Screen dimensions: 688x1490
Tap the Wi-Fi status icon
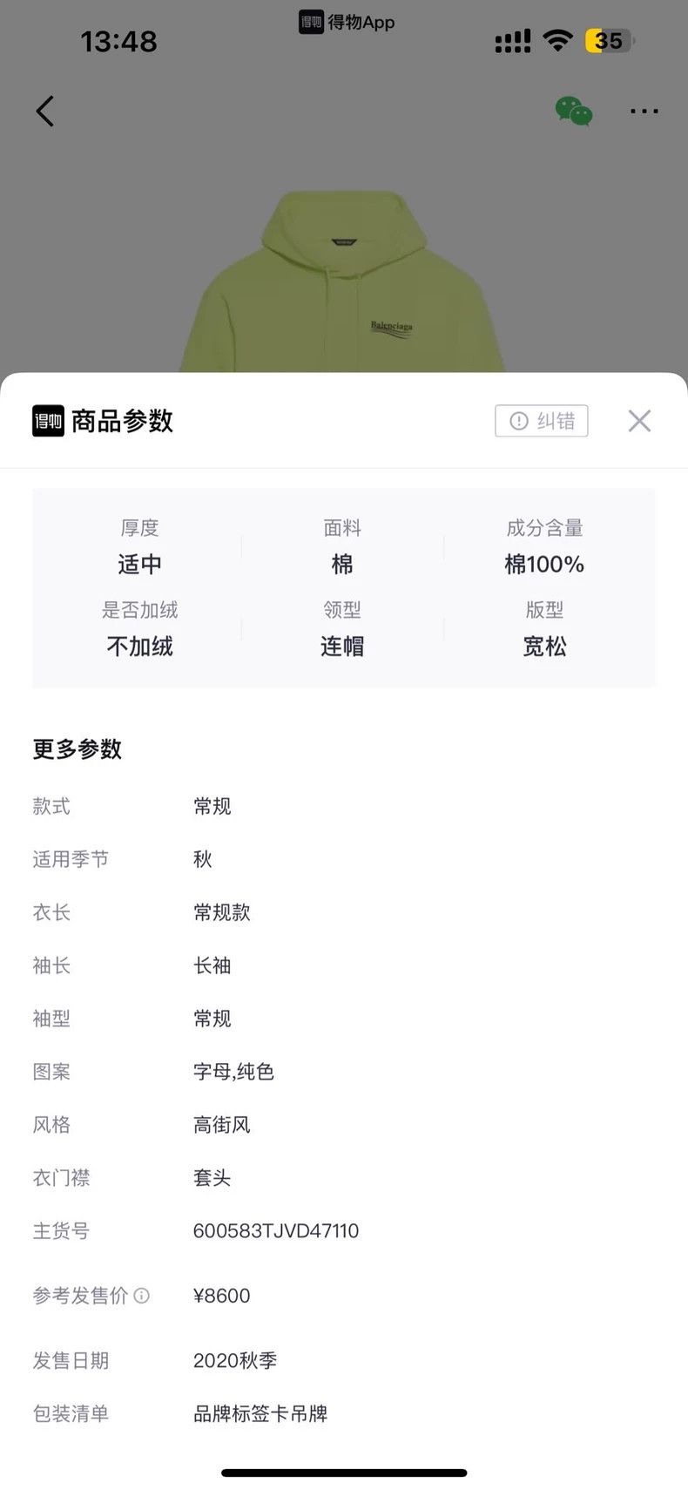[x=557, y=40]
